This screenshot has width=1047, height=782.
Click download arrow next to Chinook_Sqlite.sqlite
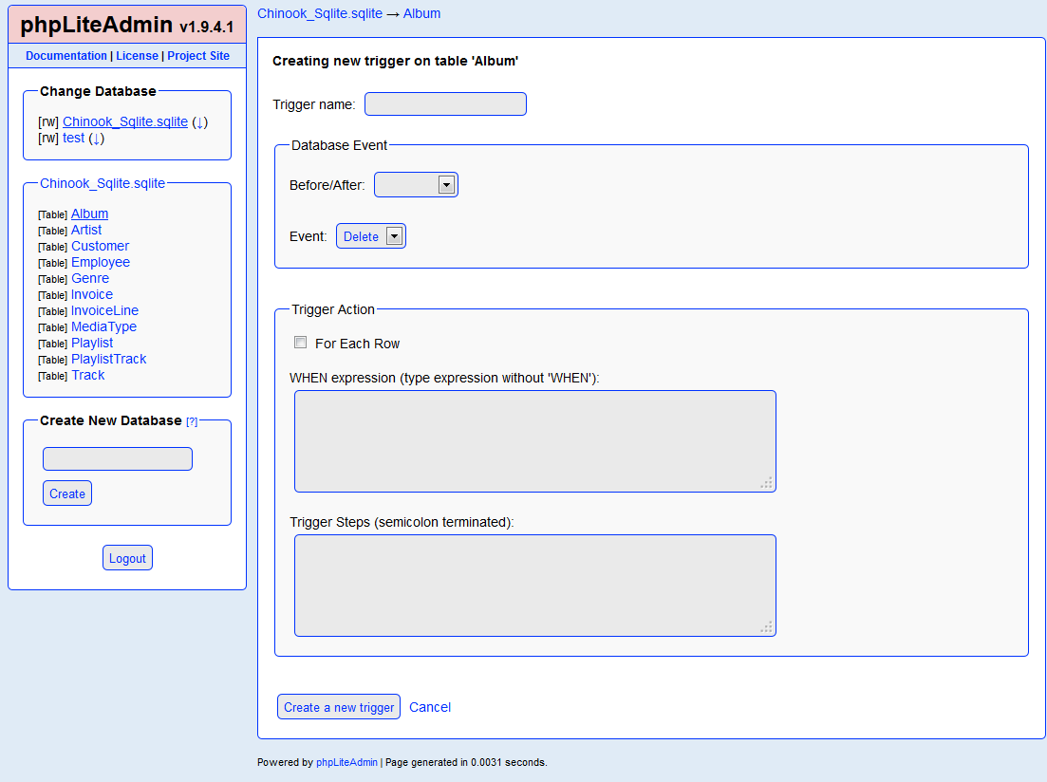[x=200, y=122]
